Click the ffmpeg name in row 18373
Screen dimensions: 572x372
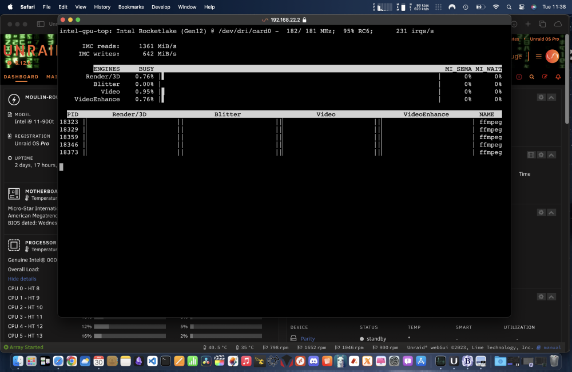[491, 152]
